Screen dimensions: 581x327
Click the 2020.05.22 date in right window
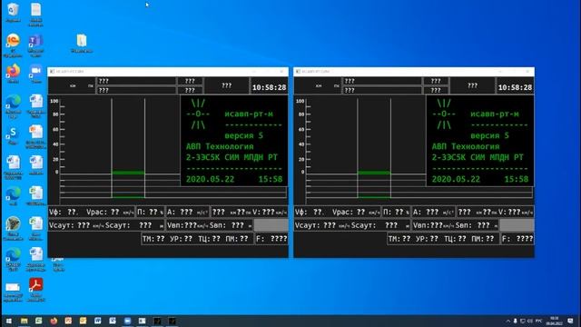(456, 180)
